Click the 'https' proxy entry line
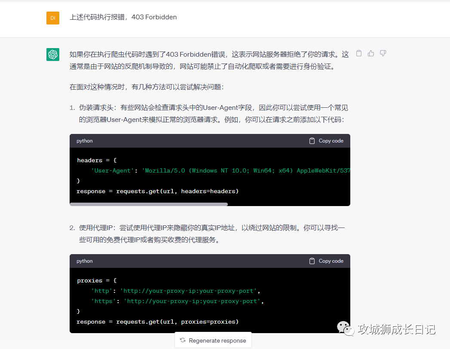This screenshot has height=349, width=450. [177, 301]
